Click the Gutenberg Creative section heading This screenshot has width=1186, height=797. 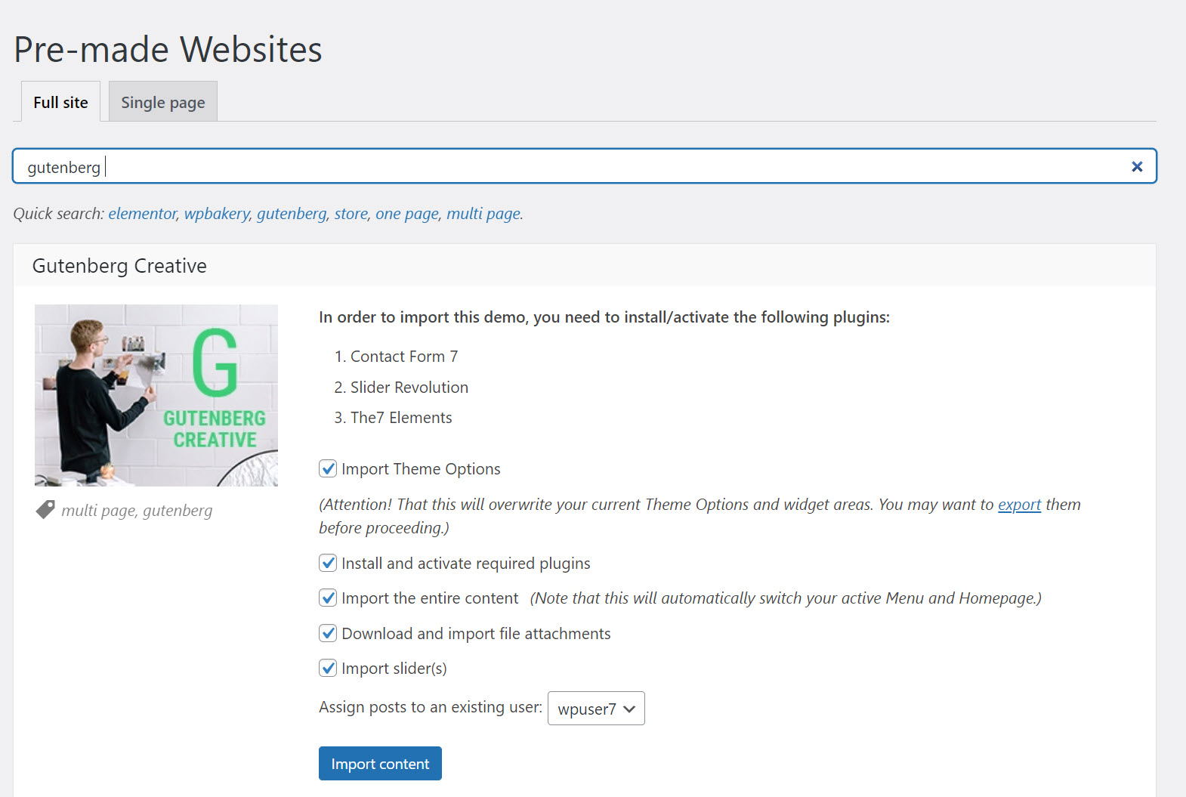pos(119,266)
